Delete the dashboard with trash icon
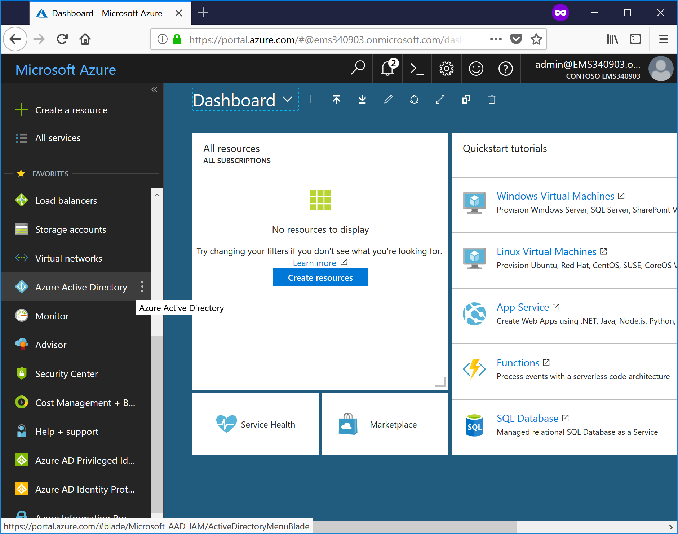 pos(492,99)
